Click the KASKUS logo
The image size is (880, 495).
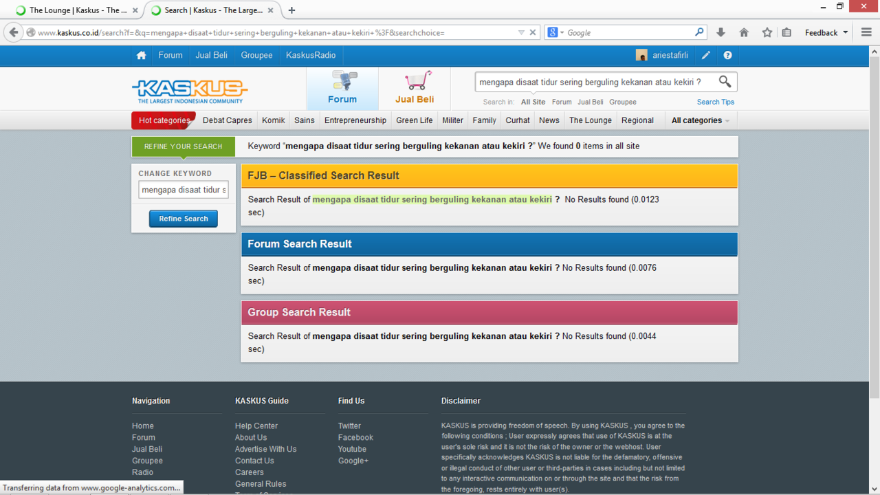point(190,91)
